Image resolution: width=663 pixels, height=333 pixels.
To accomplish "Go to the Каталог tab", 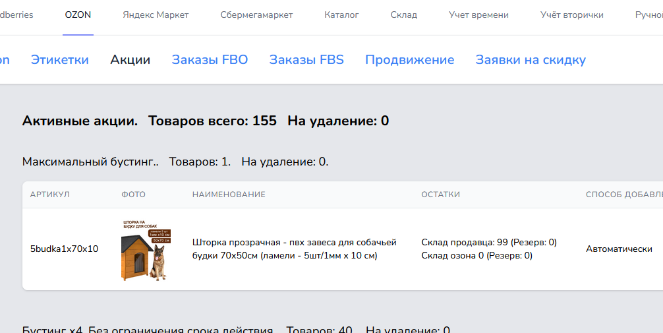I will [341, 15].
